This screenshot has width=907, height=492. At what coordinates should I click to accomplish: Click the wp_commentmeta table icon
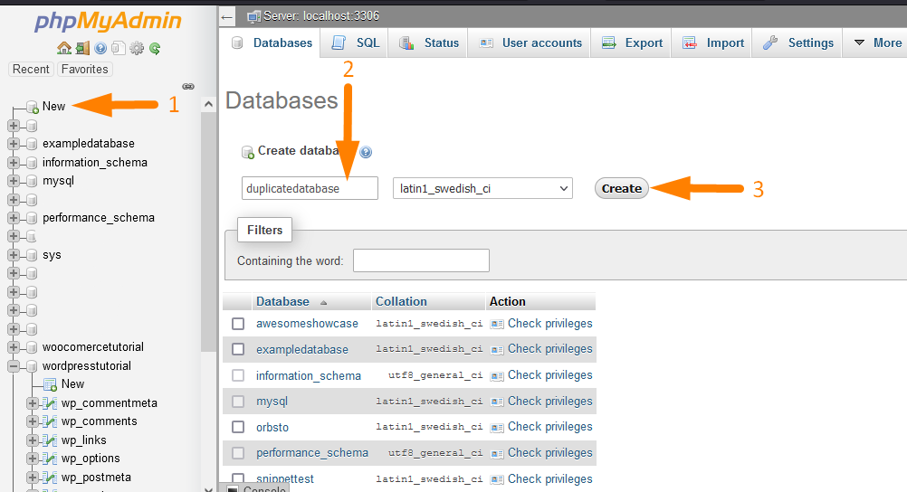[x=51, y=403]
